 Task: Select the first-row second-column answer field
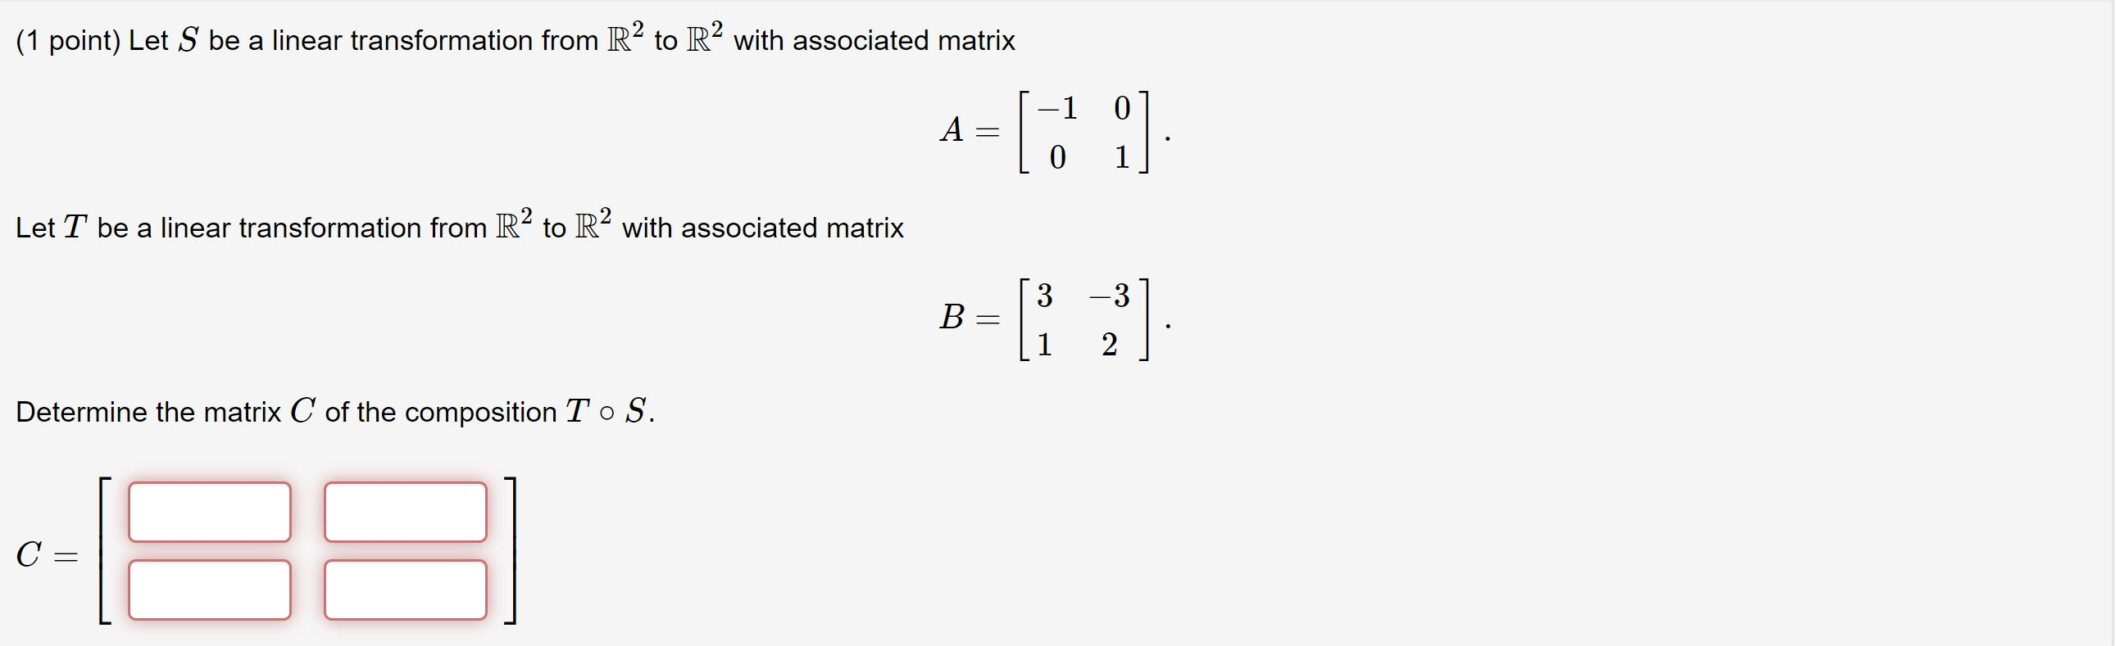tap(404, 511)
